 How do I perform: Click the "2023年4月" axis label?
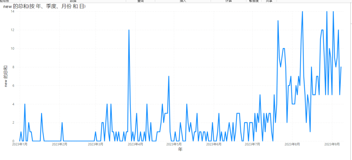point(135,144)
